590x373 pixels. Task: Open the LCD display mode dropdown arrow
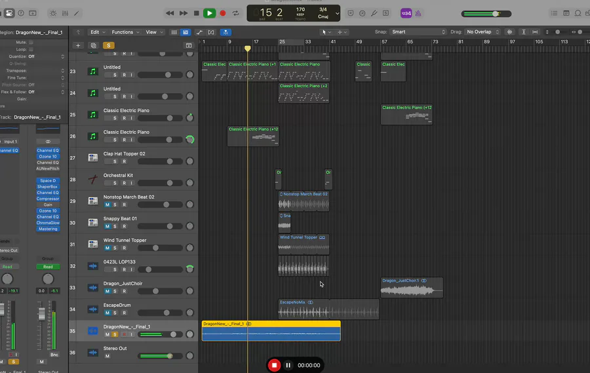pos(337,14)
